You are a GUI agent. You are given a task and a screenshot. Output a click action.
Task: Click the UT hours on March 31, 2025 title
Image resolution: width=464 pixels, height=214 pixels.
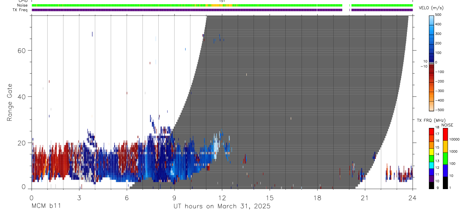pos(222,206)
